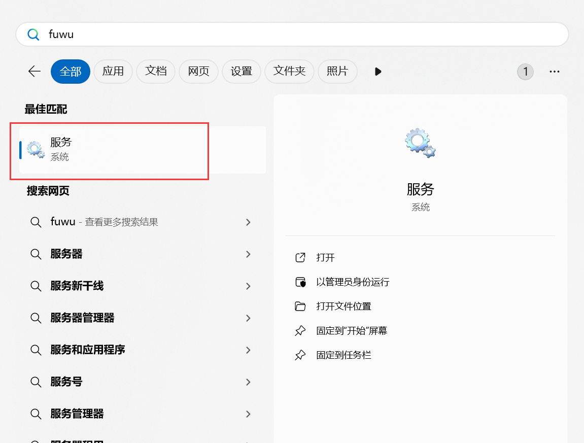Switch to the 文件夹 filter tab
Screen dimensions: 584x443
tap(289, 72)
